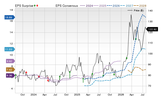
Task: Click the 2025 label on the time axis
Action: point(77,94)
